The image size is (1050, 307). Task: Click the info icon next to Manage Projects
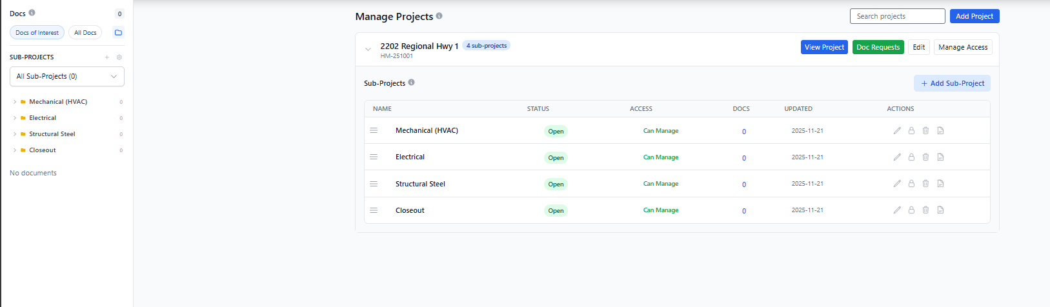click(439, 16)
